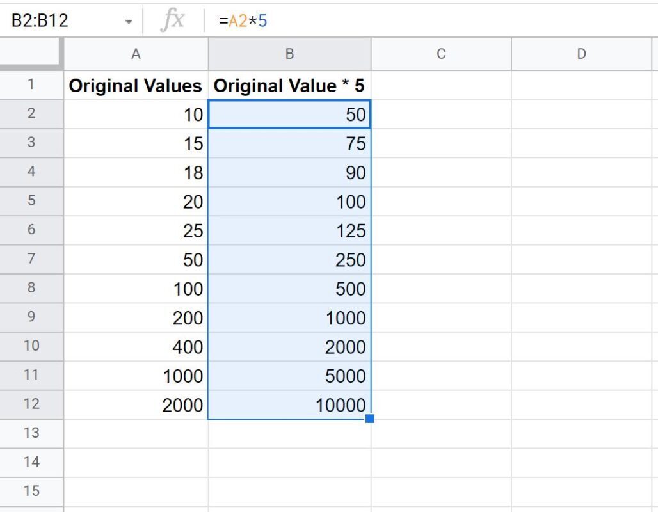Select row 14 header
This screenshot has width=658, height=512.
31,463
